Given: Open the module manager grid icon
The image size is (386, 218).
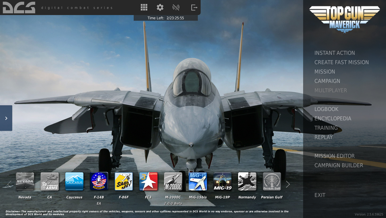Looking at the screenshot, I should 144,7.
